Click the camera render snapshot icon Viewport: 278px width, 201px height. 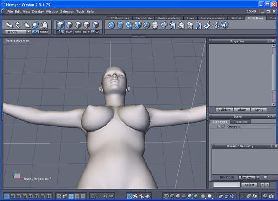pos(271,196)
